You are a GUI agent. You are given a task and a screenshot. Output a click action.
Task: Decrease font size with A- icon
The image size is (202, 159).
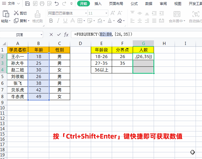pyautogui.click(x=120, y=13)
